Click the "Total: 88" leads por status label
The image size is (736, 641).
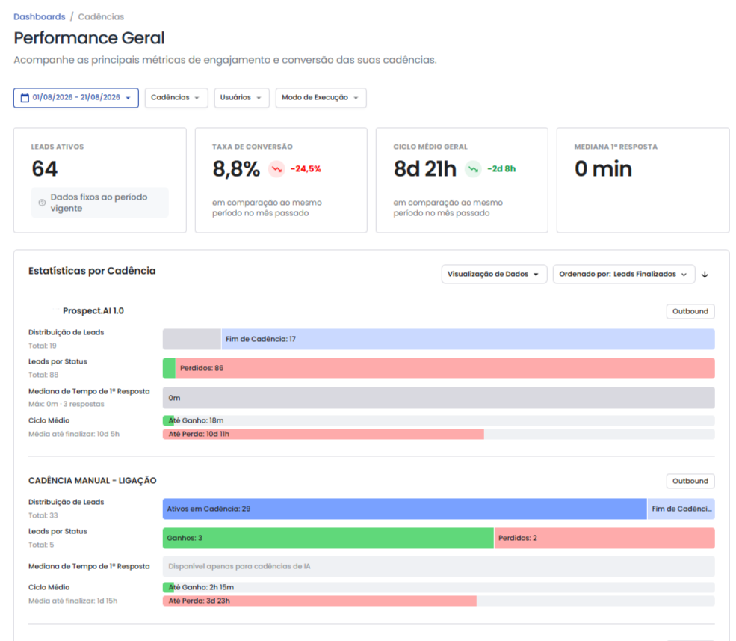[43, 375]
